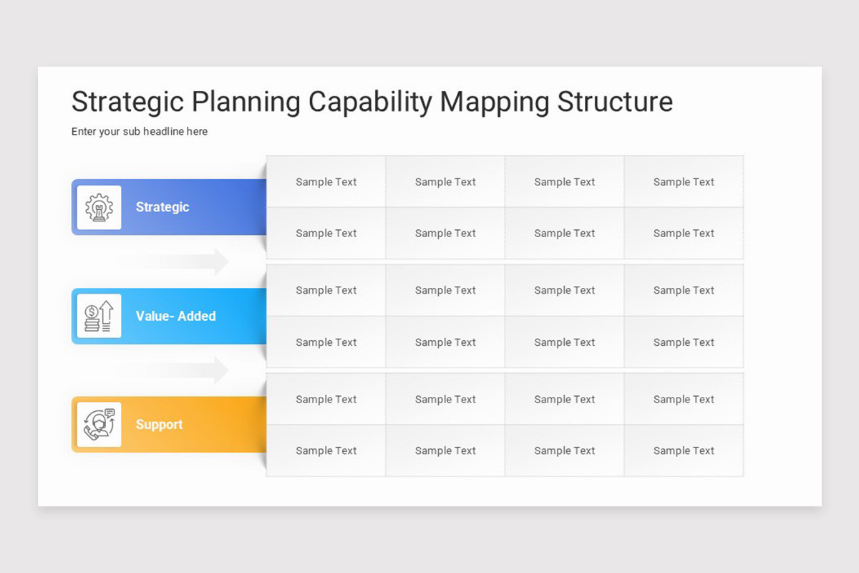The width and height of the screenshot is (859, 573).
Task: Select the bottom-right Sample Text cell of Value-Added table
Action: tap(684, 342)
